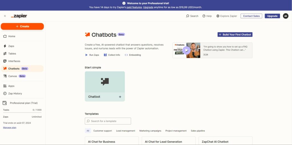Open Apps in the sidebar
292x145 pixels.
(x=22, y=86)
